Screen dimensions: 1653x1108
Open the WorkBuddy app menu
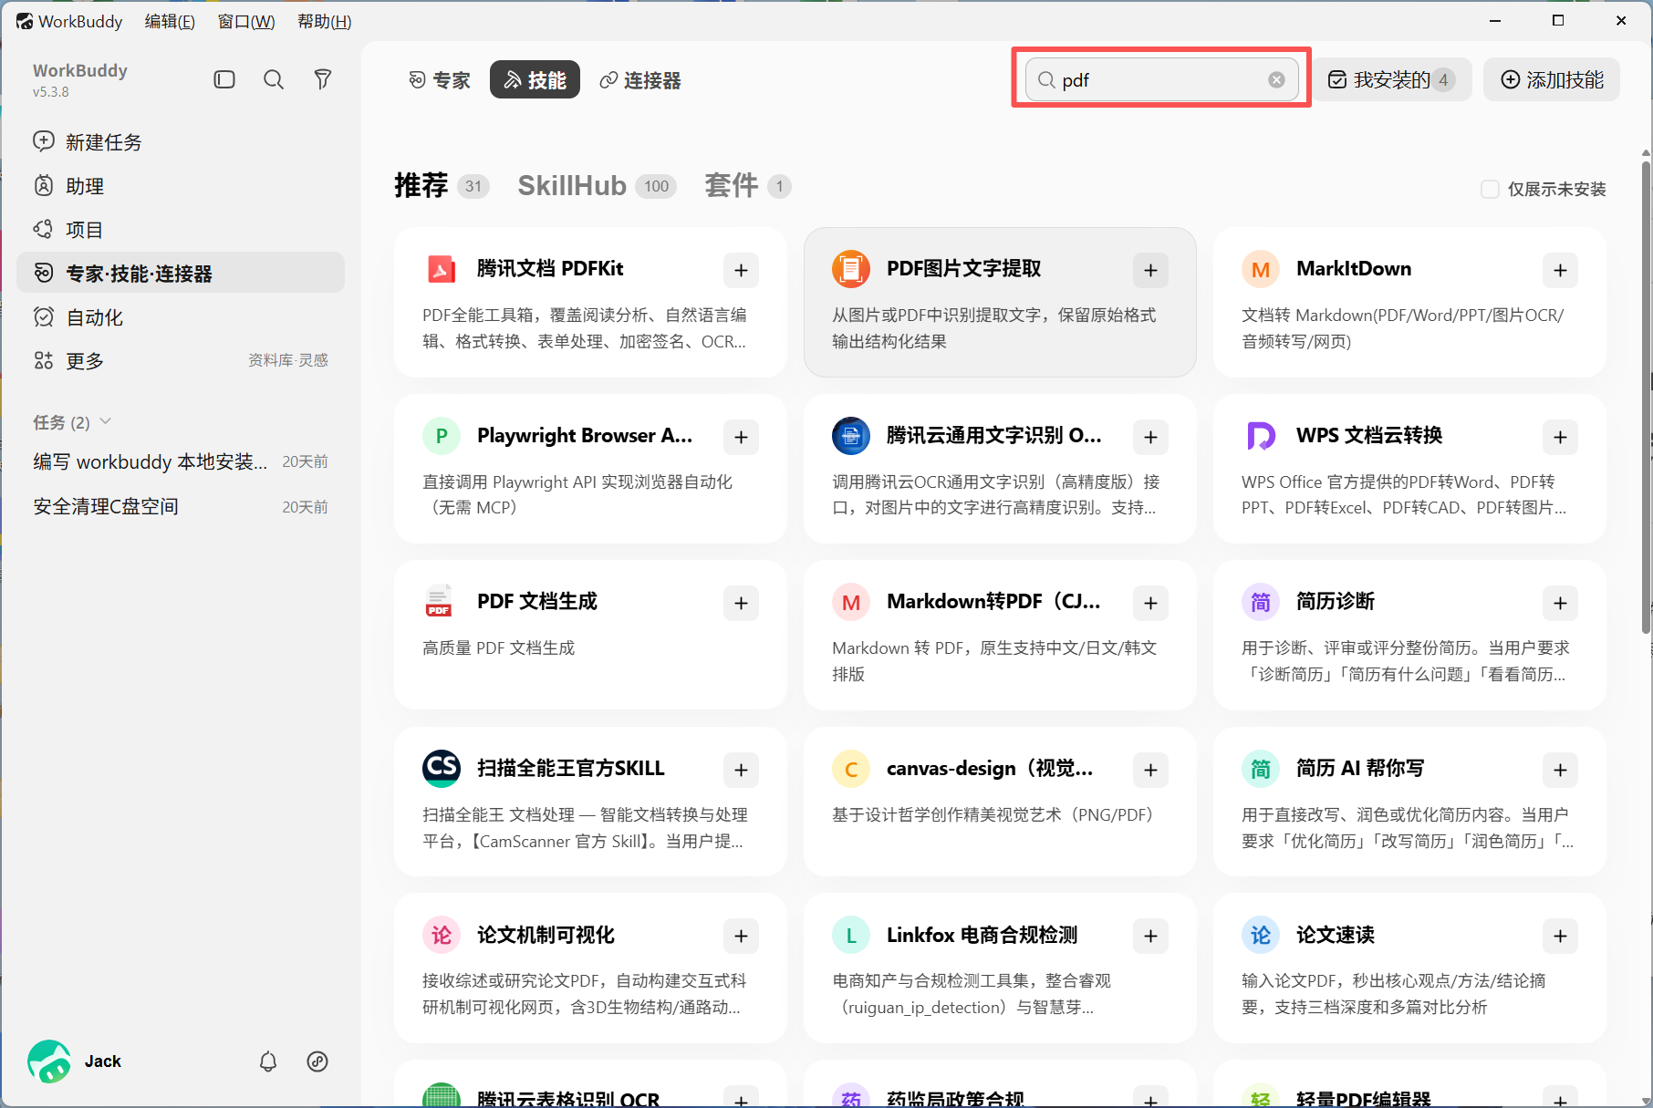tap(69, 21)
